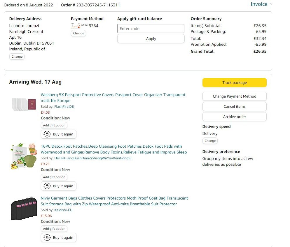Screen dimensions: 290x247
Task: Open seller Kaidishi-EU link
Action: [63, 210]
